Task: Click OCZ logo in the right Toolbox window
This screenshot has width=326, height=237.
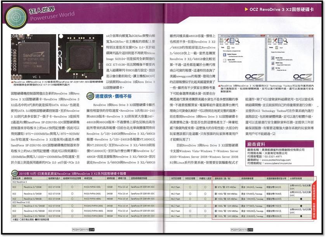Action: 302,77
